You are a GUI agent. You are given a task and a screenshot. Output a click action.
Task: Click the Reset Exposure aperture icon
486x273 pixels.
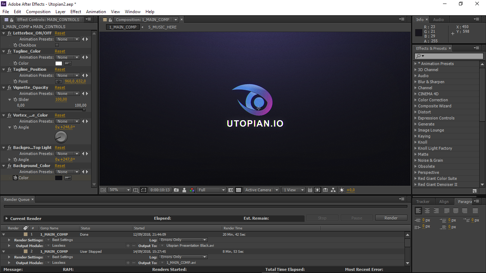click(342, 190)
